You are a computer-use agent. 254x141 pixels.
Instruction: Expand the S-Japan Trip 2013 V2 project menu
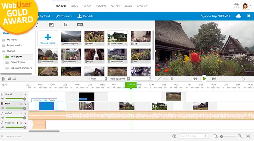tap(216, 16)
